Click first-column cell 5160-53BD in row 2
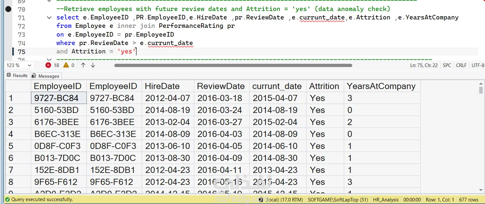Screen dimensions: 485x204 [59, 110]
